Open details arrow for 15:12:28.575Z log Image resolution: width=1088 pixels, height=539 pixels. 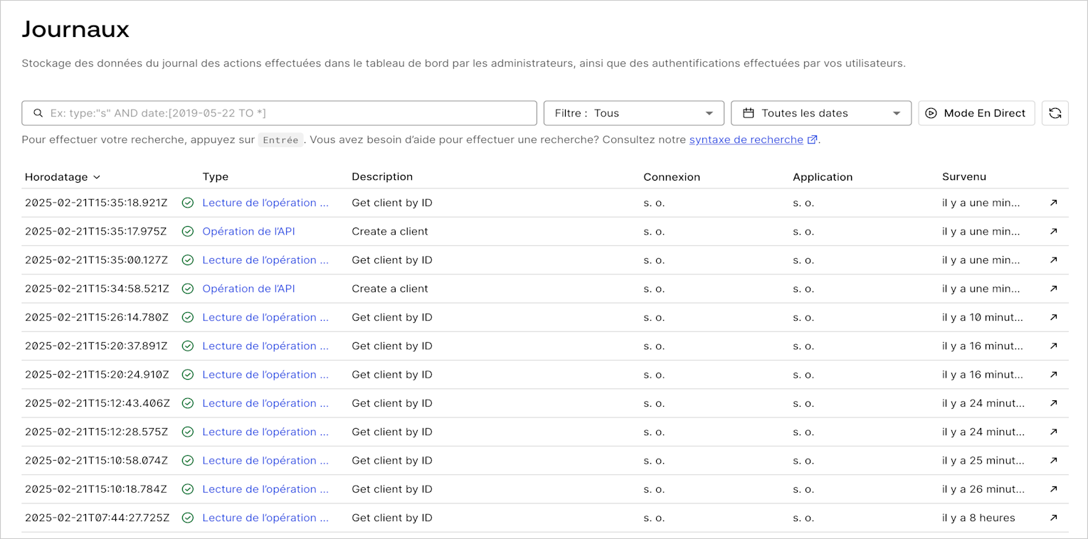pos(1054,432)
